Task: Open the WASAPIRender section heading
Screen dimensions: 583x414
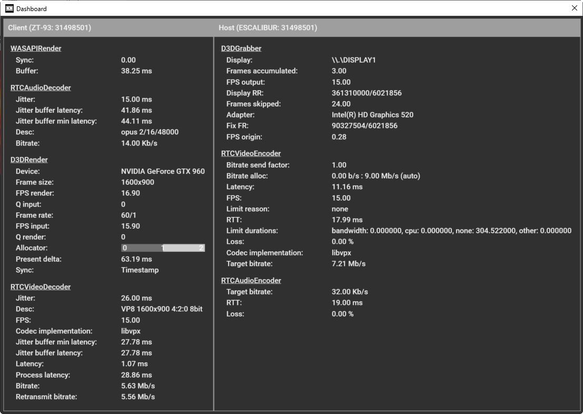Action: 36,48
